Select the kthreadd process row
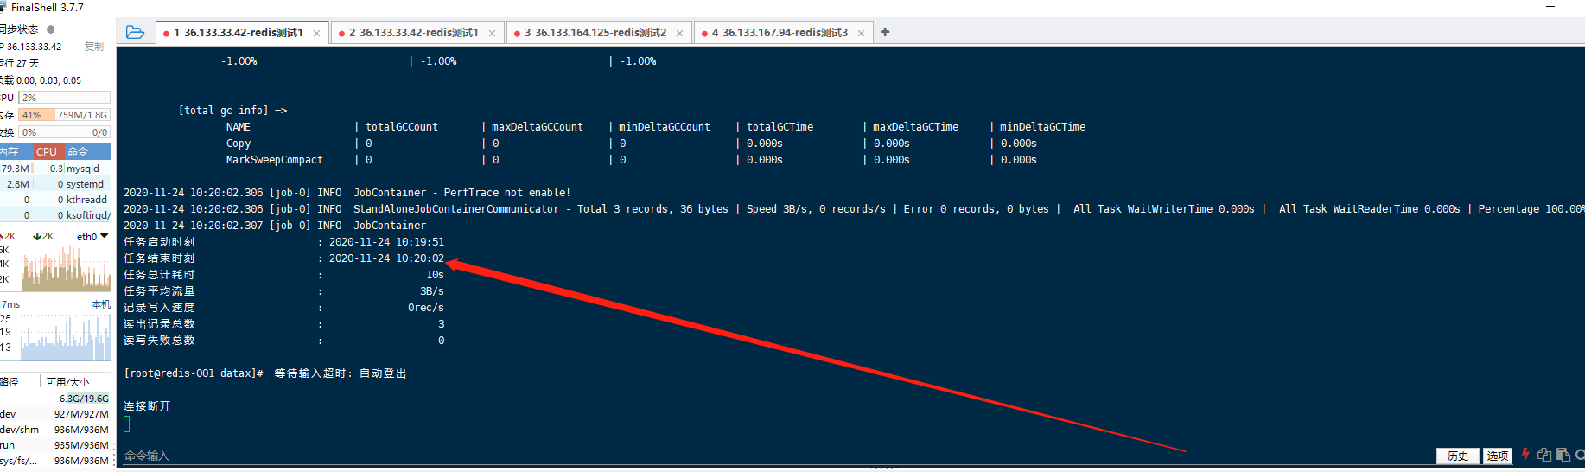This screenshot has width=1585, height=472. [55, 200]
